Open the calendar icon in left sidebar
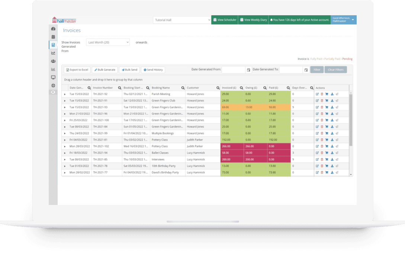 [53, 37]
